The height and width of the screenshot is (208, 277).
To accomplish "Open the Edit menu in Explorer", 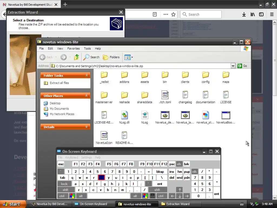I will (x=50, y=48).
